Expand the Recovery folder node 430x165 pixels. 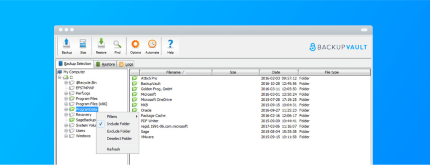click(x=66, y=114)
